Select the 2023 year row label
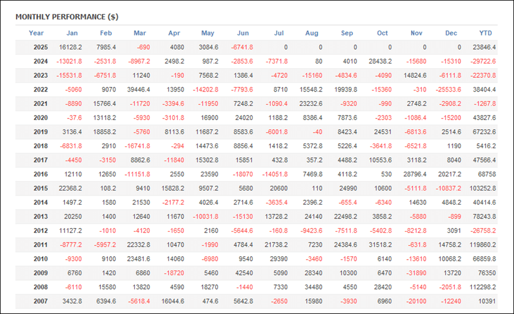514x314 pixels. click(41, 75)
